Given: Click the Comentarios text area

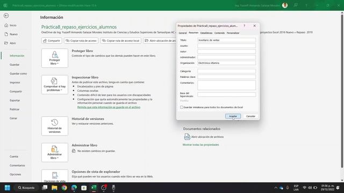Looking at the screenshot, I should click(x=226, y=85).
